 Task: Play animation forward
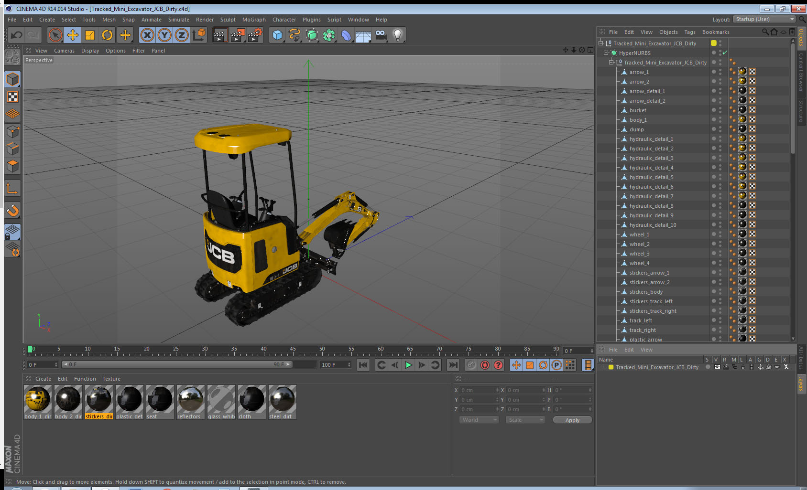[408, 365]
